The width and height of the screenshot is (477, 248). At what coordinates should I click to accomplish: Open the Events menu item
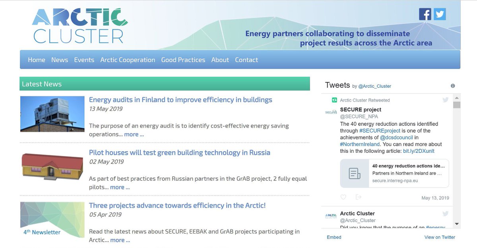pyautogui.click(x=84, y=60)
